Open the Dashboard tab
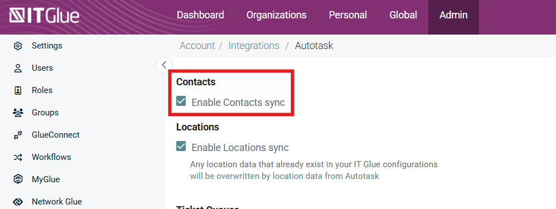Screen dimensions: 556x209 (200, 15)
